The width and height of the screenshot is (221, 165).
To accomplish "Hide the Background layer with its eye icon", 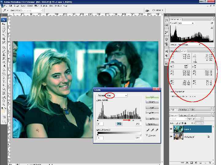I will (x=171, y=137).
